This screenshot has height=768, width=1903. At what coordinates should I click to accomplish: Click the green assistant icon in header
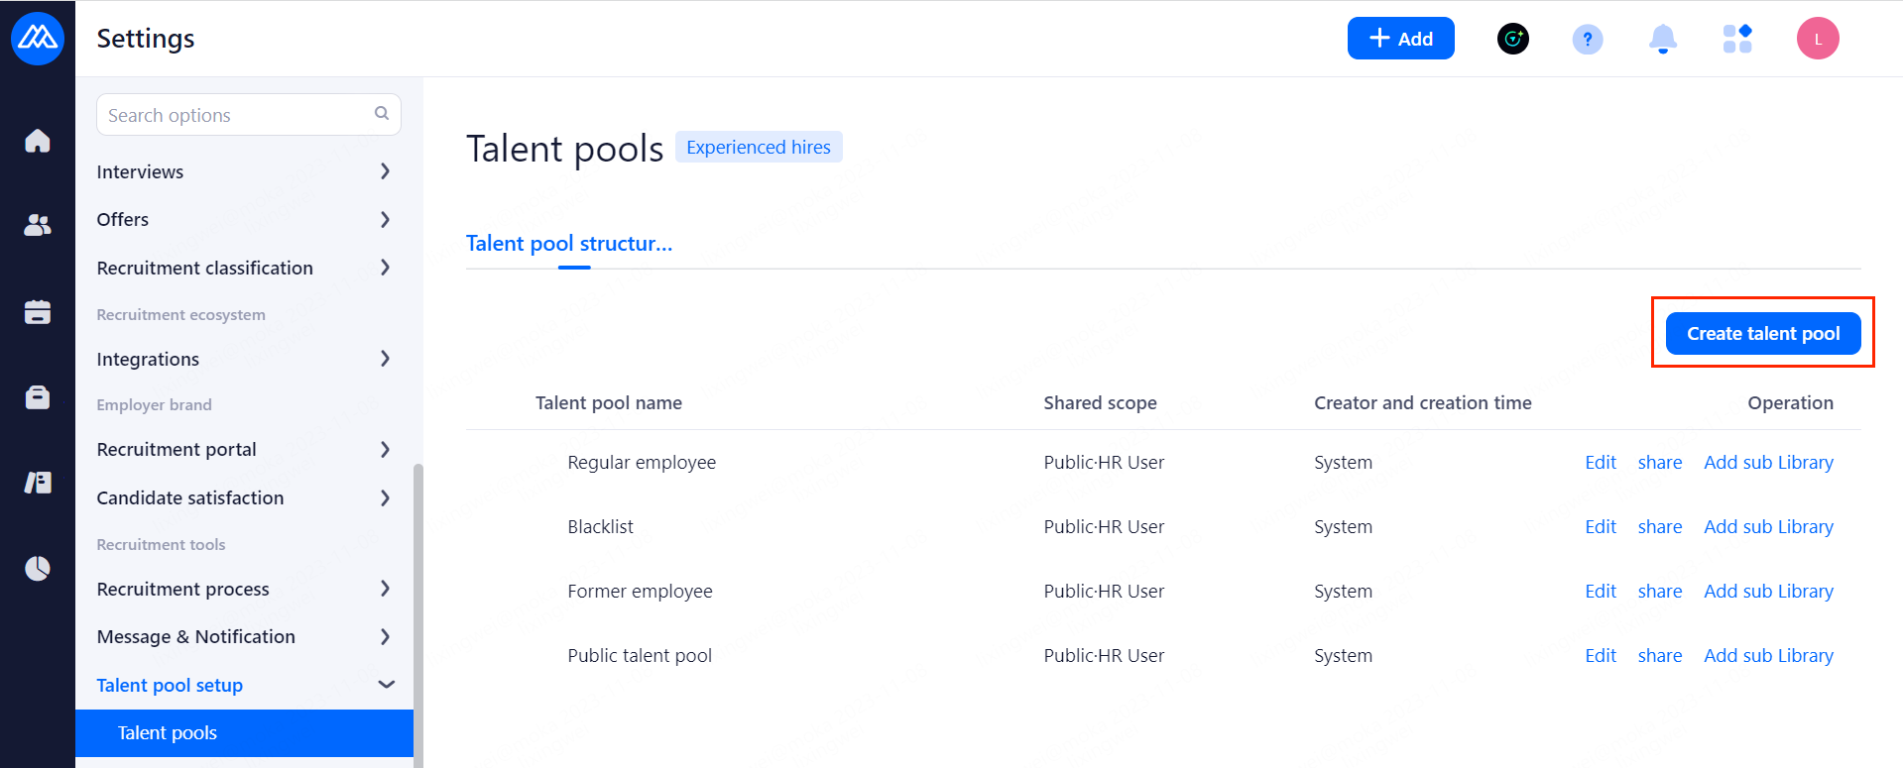click(x=1512, y=40)
